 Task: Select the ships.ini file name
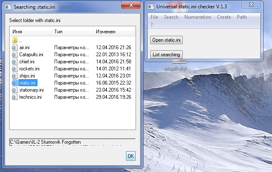tap(27, 76)
